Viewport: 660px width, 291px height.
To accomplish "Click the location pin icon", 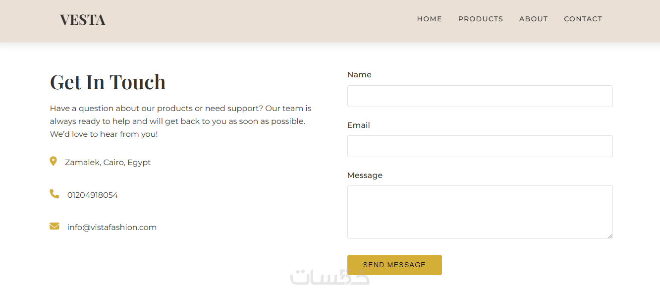I will [54, 161].
